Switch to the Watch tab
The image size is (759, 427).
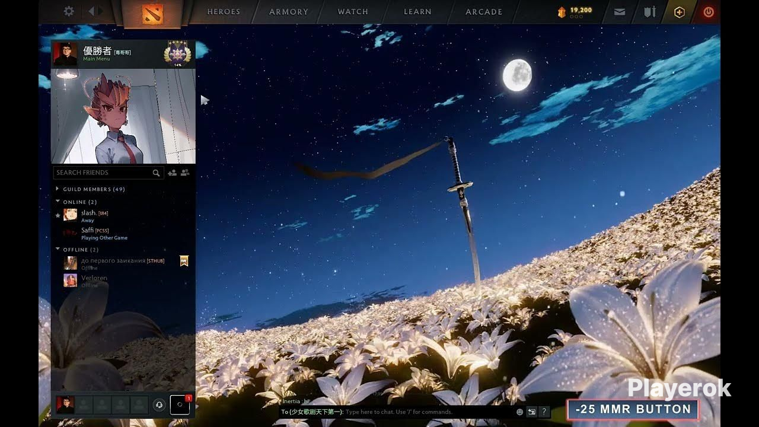353,12
